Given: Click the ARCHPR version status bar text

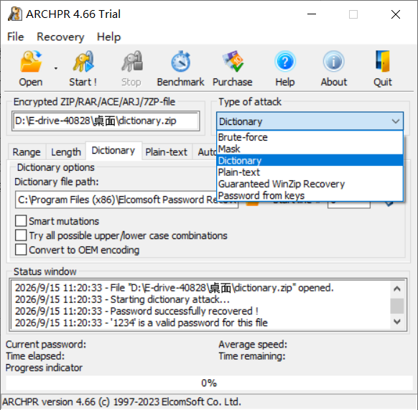Looking at the screenshot, I should tap(121, 401).
